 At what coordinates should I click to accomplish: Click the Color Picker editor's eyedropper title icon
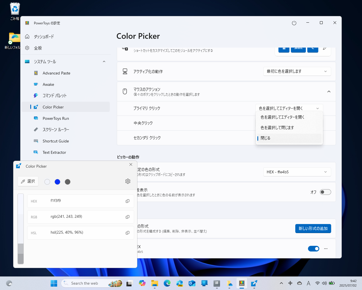click(19, 166)
